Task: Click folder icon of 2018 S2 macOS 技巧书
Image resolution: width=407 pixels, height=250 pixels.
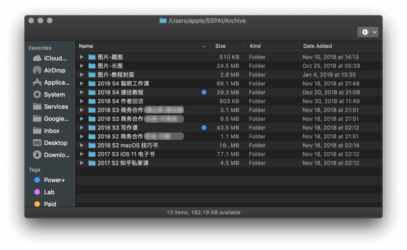Action: 92,145
